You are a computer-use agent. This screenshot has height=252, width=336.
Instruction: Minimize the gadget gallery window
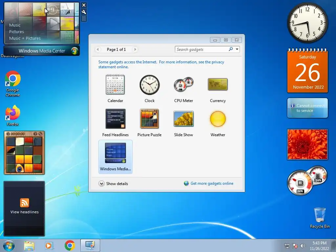(215, 40)
